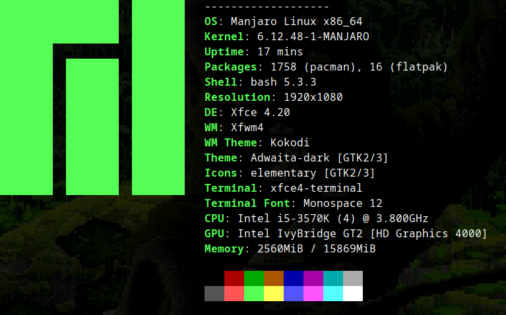Click the dark red color block
Viewport: 506px width, 315px height.
234,279
